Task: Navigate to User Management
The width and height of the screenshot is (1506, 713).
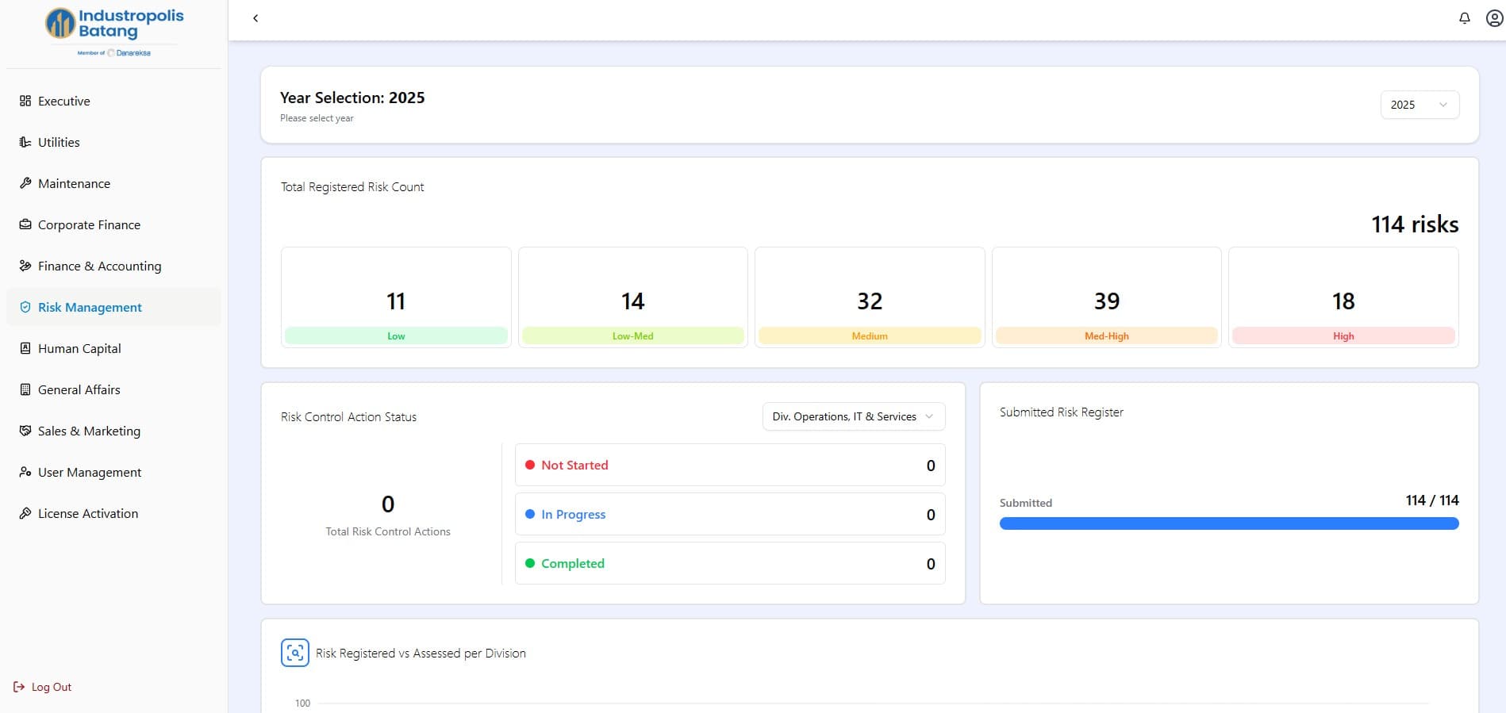Action: click(113, 472)
